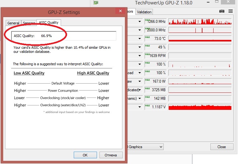
Task: Click the Low ASIC Quality heading
Action: (x=29, y=73)
